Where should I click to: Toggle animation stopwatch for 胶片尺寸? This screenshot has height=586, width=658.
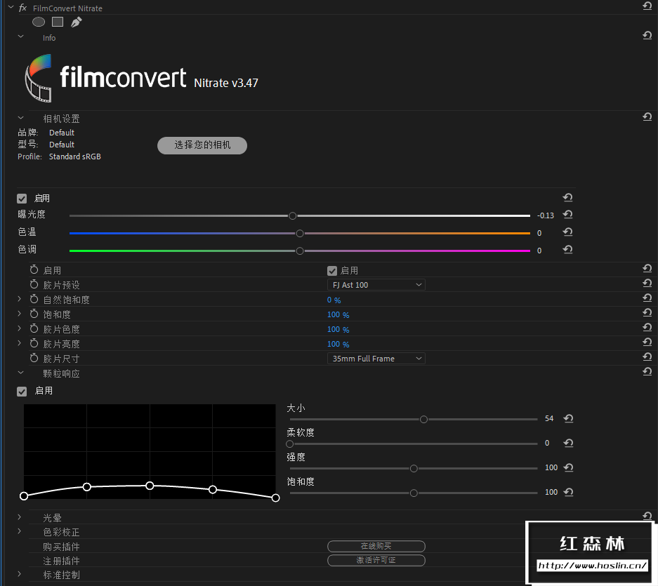tap(34, 358)
